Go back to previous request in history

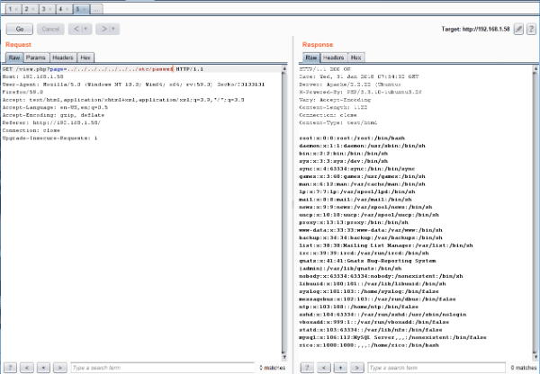75,29
